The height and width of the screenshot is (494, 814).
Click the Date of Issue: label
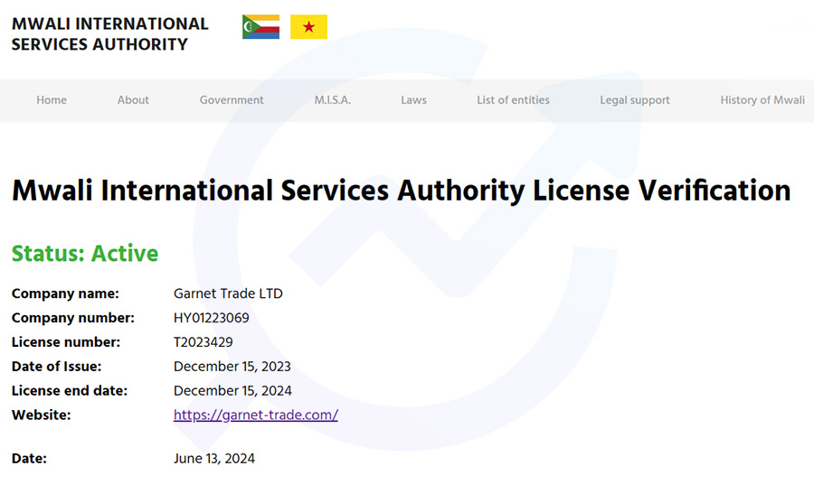tap(56, 367)
